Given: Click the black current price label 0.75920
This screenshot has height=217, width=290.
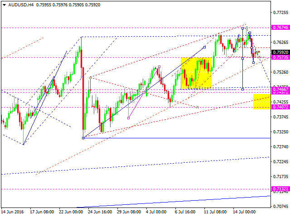Looking at the screenshot, I should [280, 52].
